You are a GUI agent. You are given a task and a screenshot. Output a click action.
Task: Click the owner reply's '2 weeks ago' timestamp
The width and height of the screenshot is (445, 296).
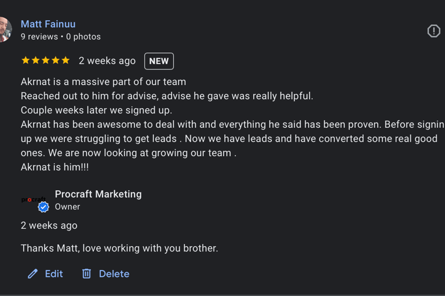(49, 225)
